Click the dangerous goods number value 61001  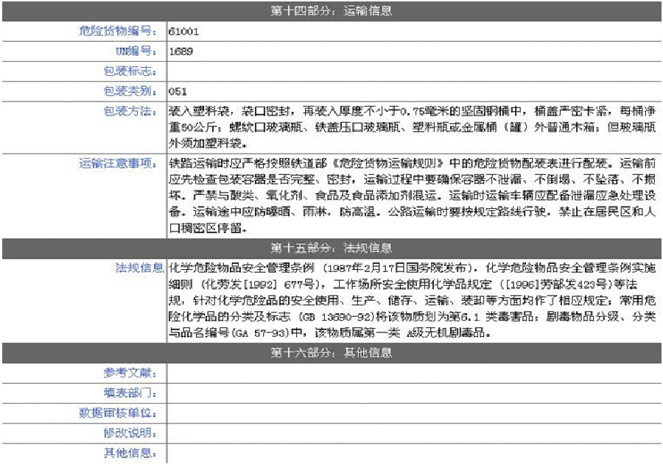[x=183, y=32]
